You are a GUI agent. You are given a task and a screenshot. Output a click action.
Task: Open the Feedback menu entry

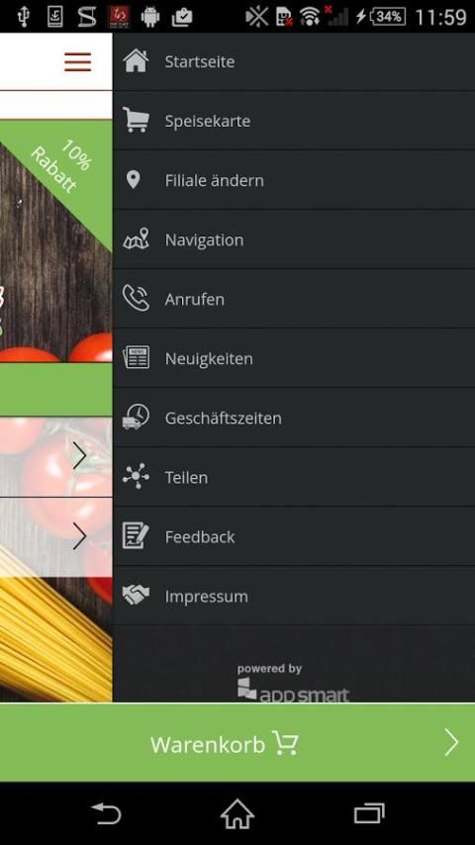(294, 536)
